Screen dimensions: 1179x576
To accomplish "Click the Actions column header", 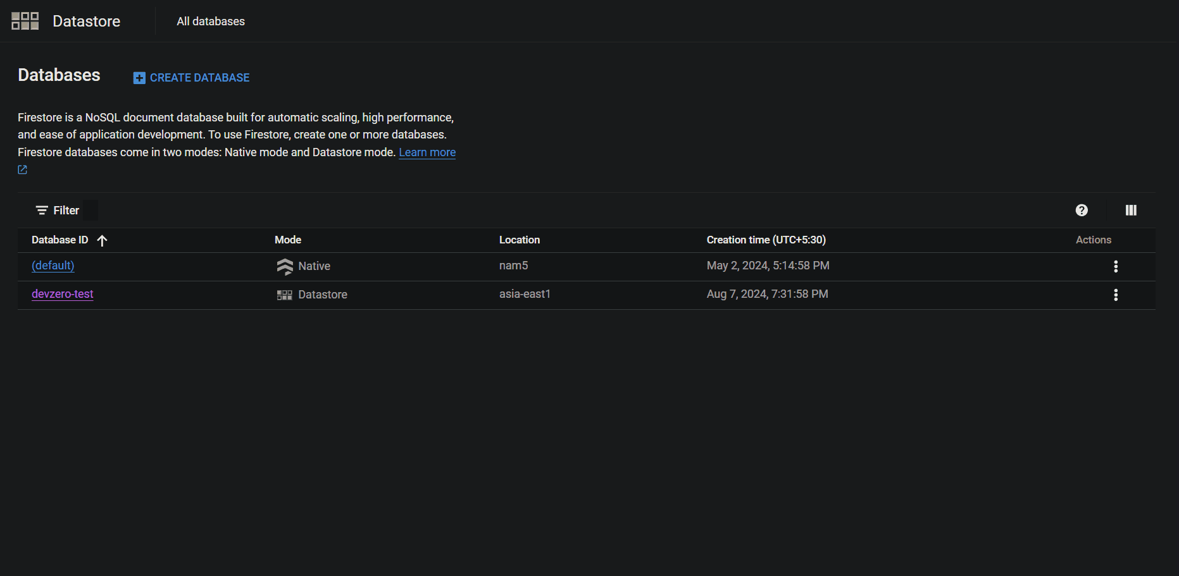I will [x=1094, y=240].
